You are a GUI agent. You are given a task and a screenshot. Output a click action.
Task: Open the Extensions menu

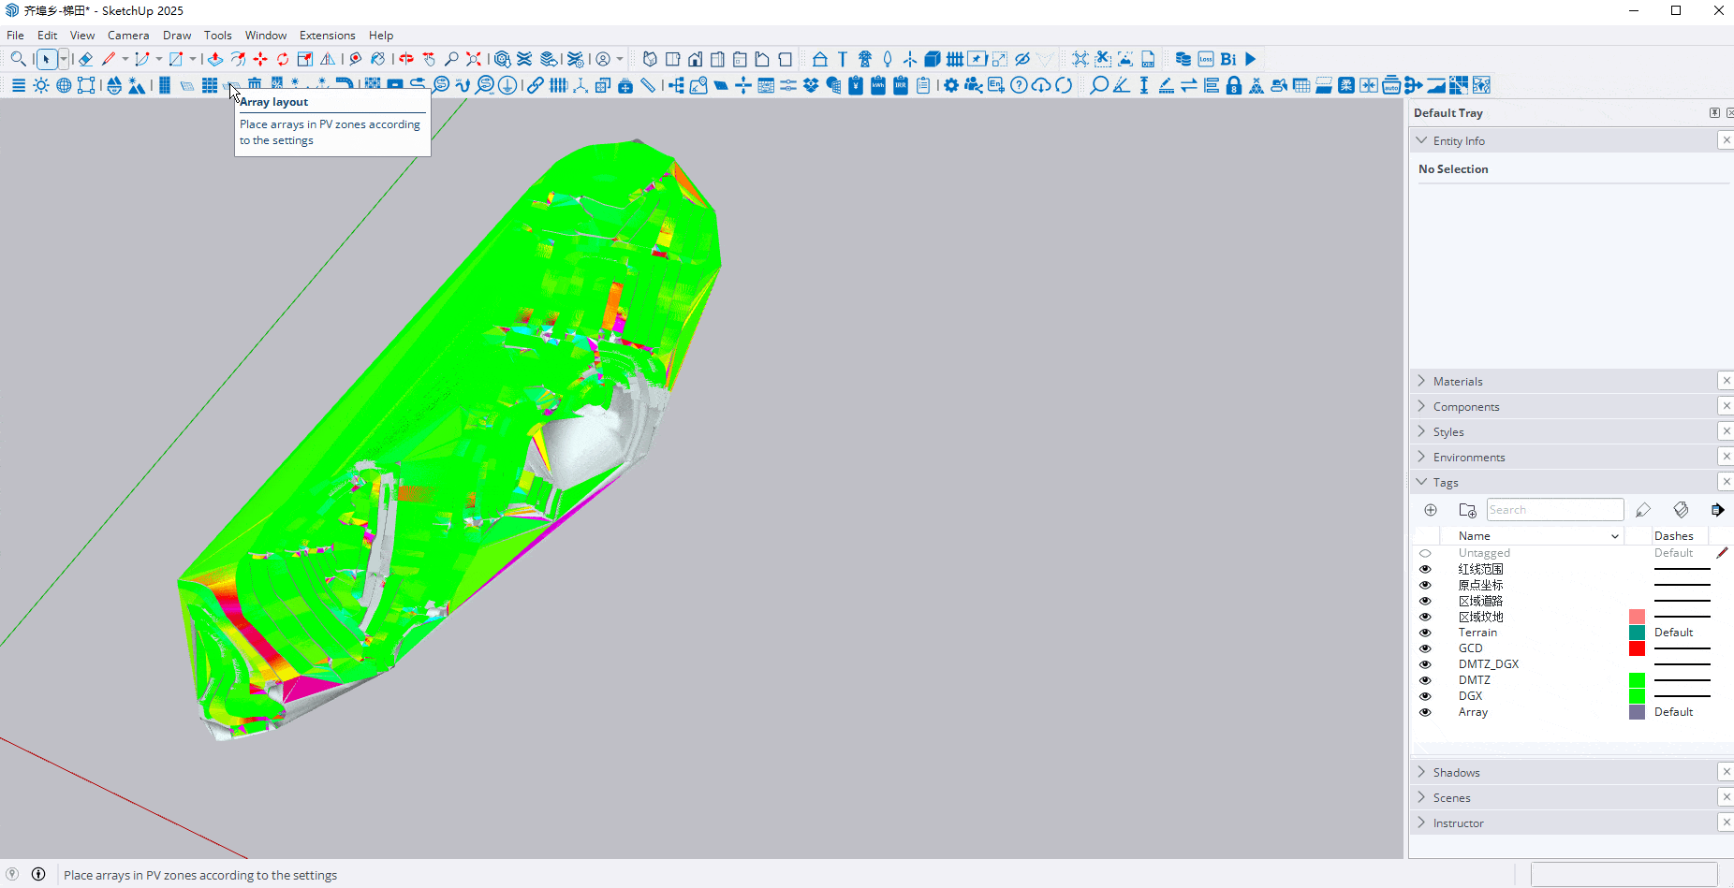tap(327, 36)
